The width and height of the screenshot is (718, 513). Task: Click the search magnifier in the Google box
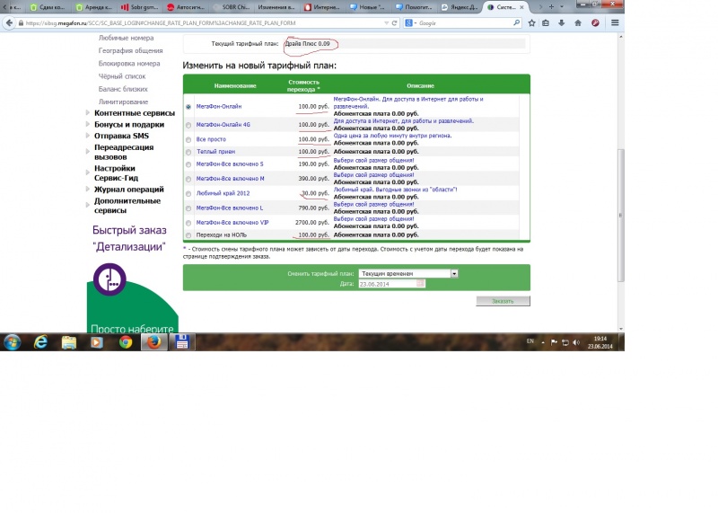point(517,22)
